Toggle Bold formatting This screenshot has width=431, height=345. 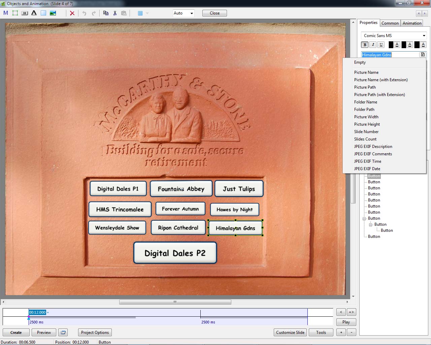[x=365, y=44]
